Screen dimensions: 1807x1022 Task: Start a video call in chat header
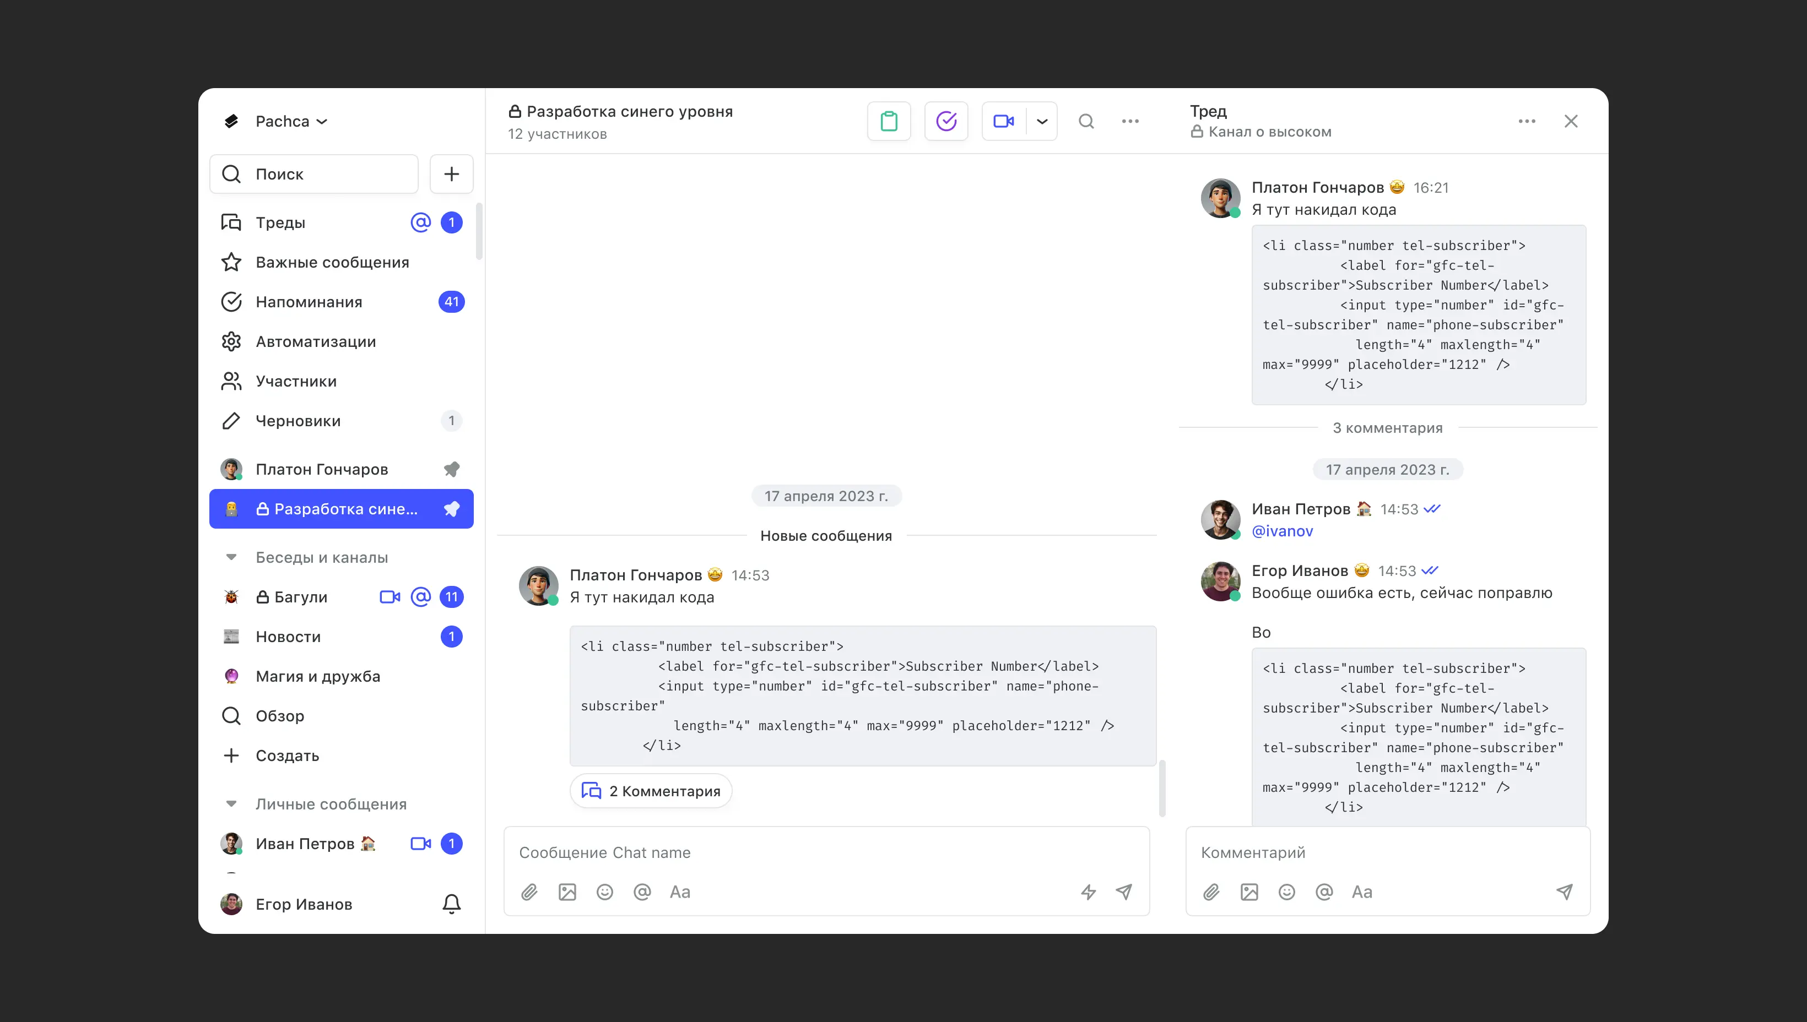(1004, 122)
